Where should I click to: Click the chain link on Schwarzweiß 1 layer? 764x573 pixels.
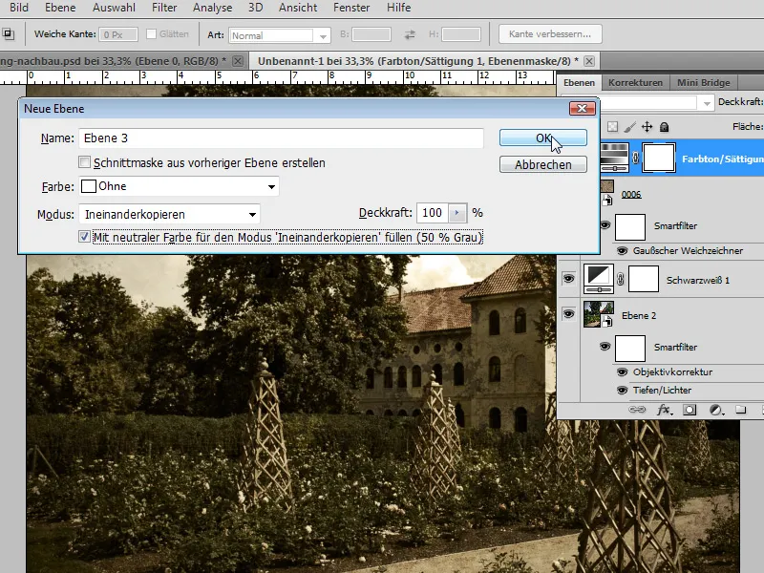(620, 279)
